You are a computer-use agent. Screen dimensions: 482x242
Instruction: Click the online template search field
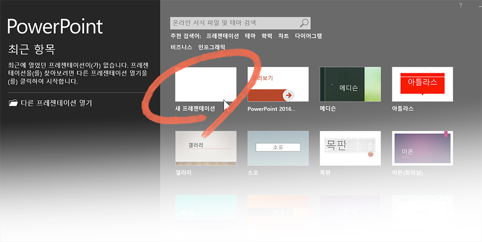[x=240, y=23]
